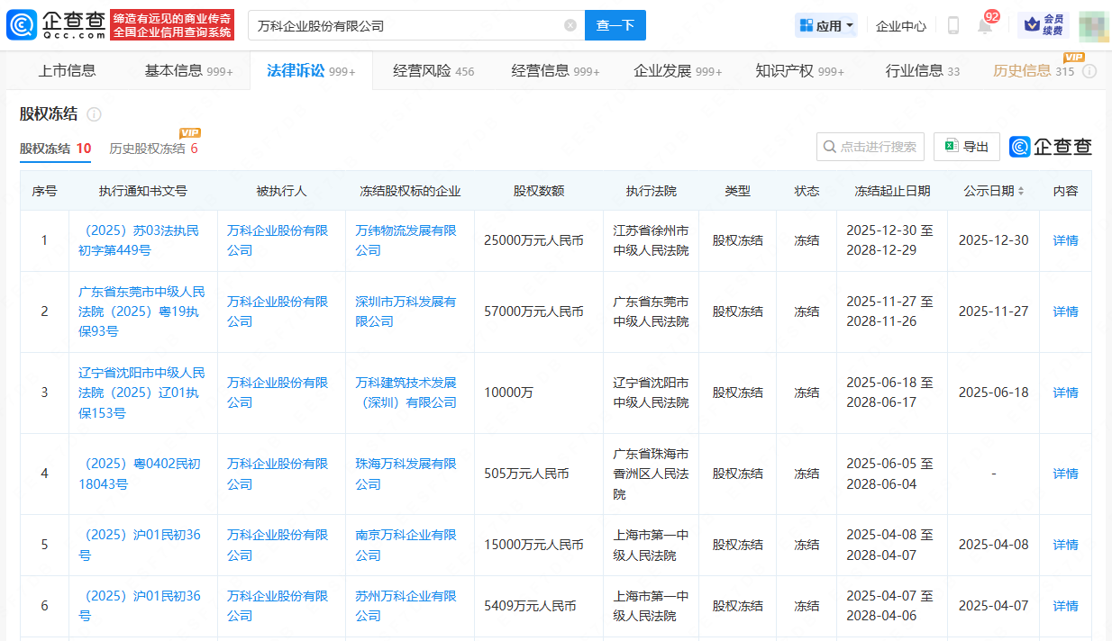Sort the table by 公示日期 column

pos(1019,191)
